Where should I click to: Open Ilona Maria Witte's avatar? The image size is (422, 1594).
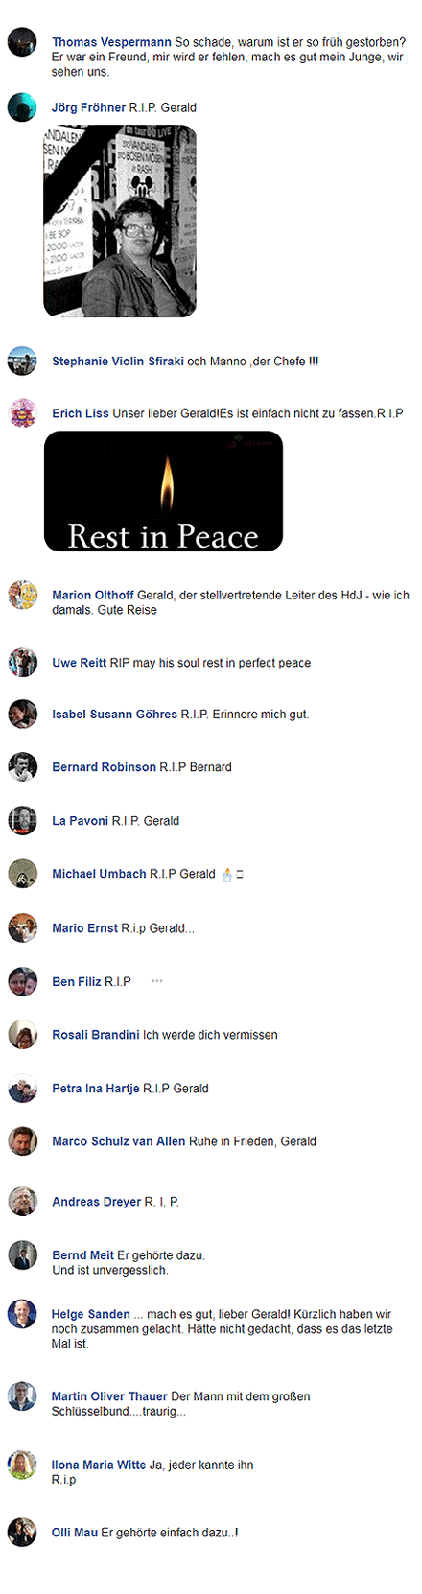click(22, 1465)
